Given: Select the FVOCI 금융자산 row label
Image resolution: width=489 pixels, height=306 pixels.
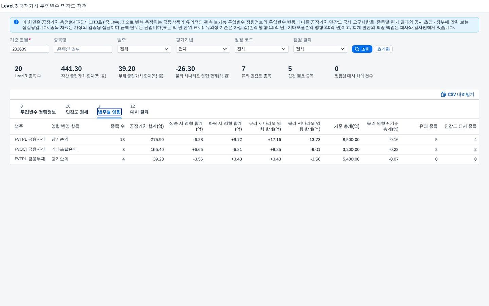Looking at the screenshot, I should point(30,149).
